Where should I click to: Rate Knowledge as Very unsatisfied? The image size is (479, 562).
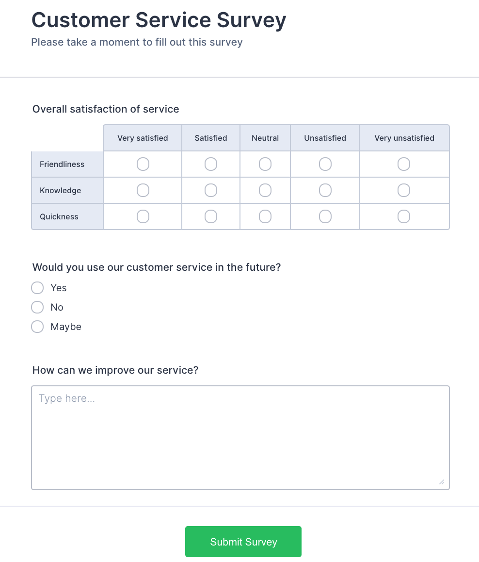(x=404, y=190)
